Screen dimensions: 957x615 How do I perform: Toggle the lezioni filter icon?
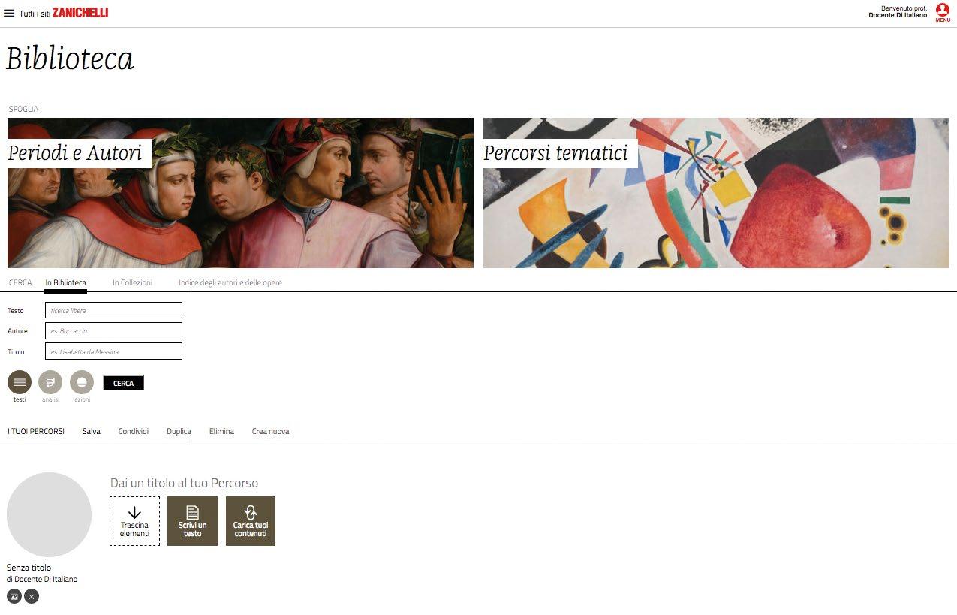click(x=82, y=382)
